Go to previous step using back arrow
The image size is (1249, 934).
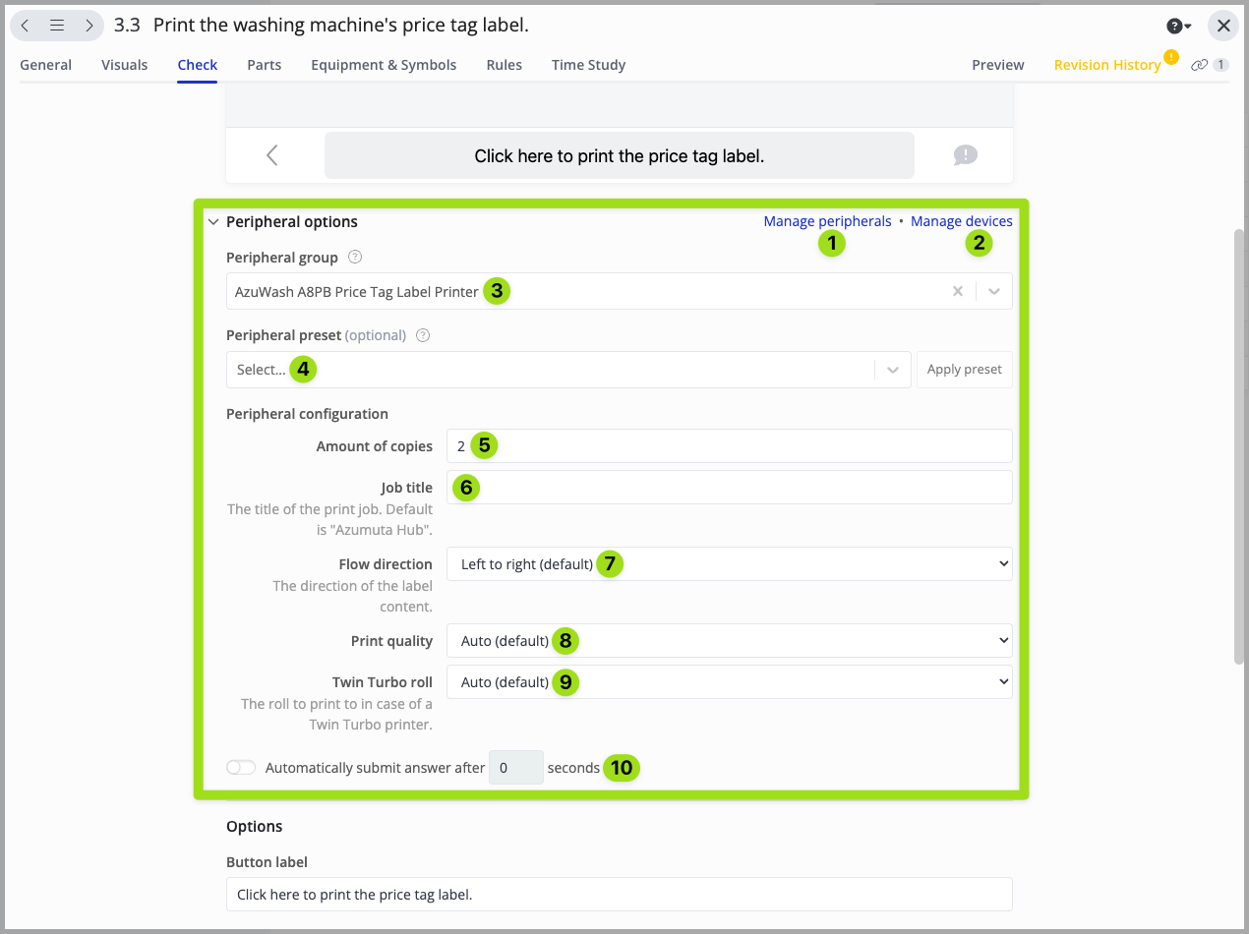pyautogui.click(x=26, y=26)
